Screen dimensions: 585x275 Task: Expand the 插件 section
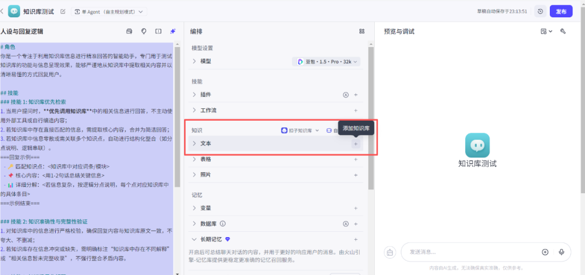point(194,95)
